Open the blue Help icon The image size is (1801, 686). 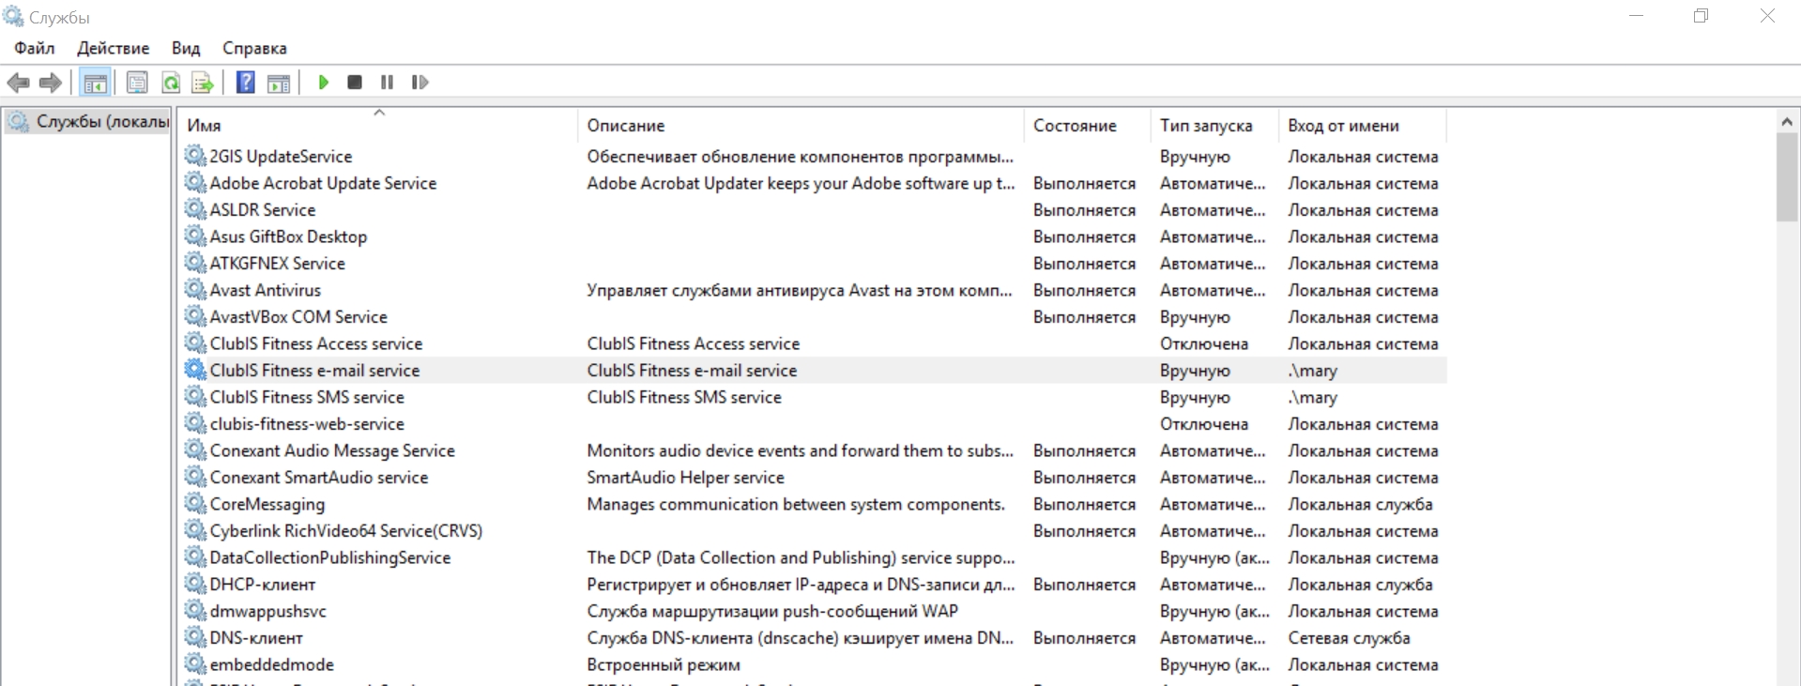245,83
